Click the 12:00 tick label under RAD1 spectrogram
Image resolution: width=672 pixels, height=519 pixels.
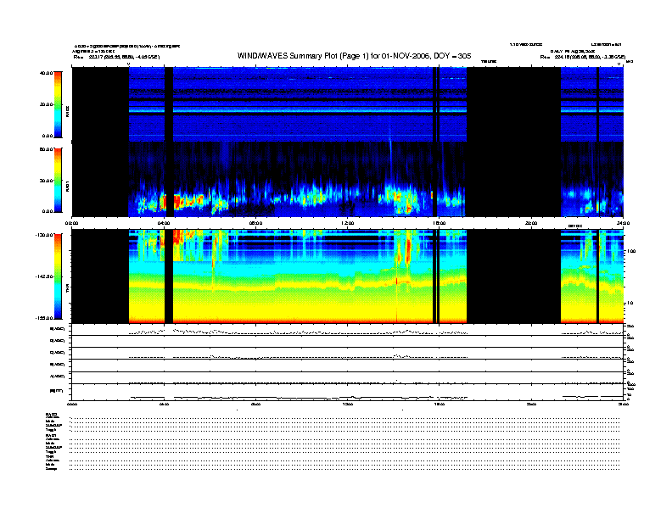[348, 223]
